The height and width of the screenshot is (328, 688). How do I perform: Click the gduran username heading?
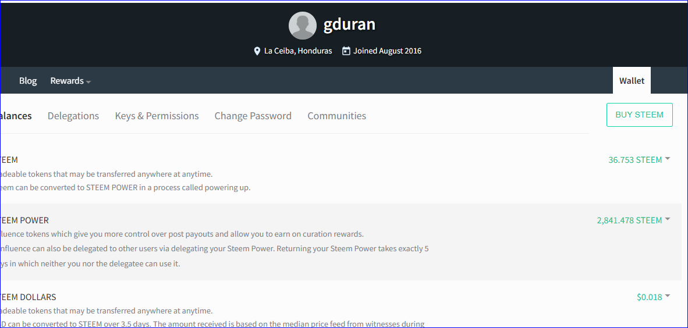click(x=349, y=24)
